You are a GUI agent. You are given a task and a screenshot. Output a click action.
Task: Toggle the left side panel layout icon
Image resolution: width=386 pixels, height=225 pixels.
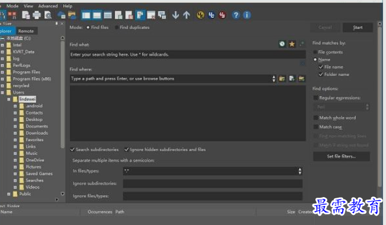tap(86, 15)
